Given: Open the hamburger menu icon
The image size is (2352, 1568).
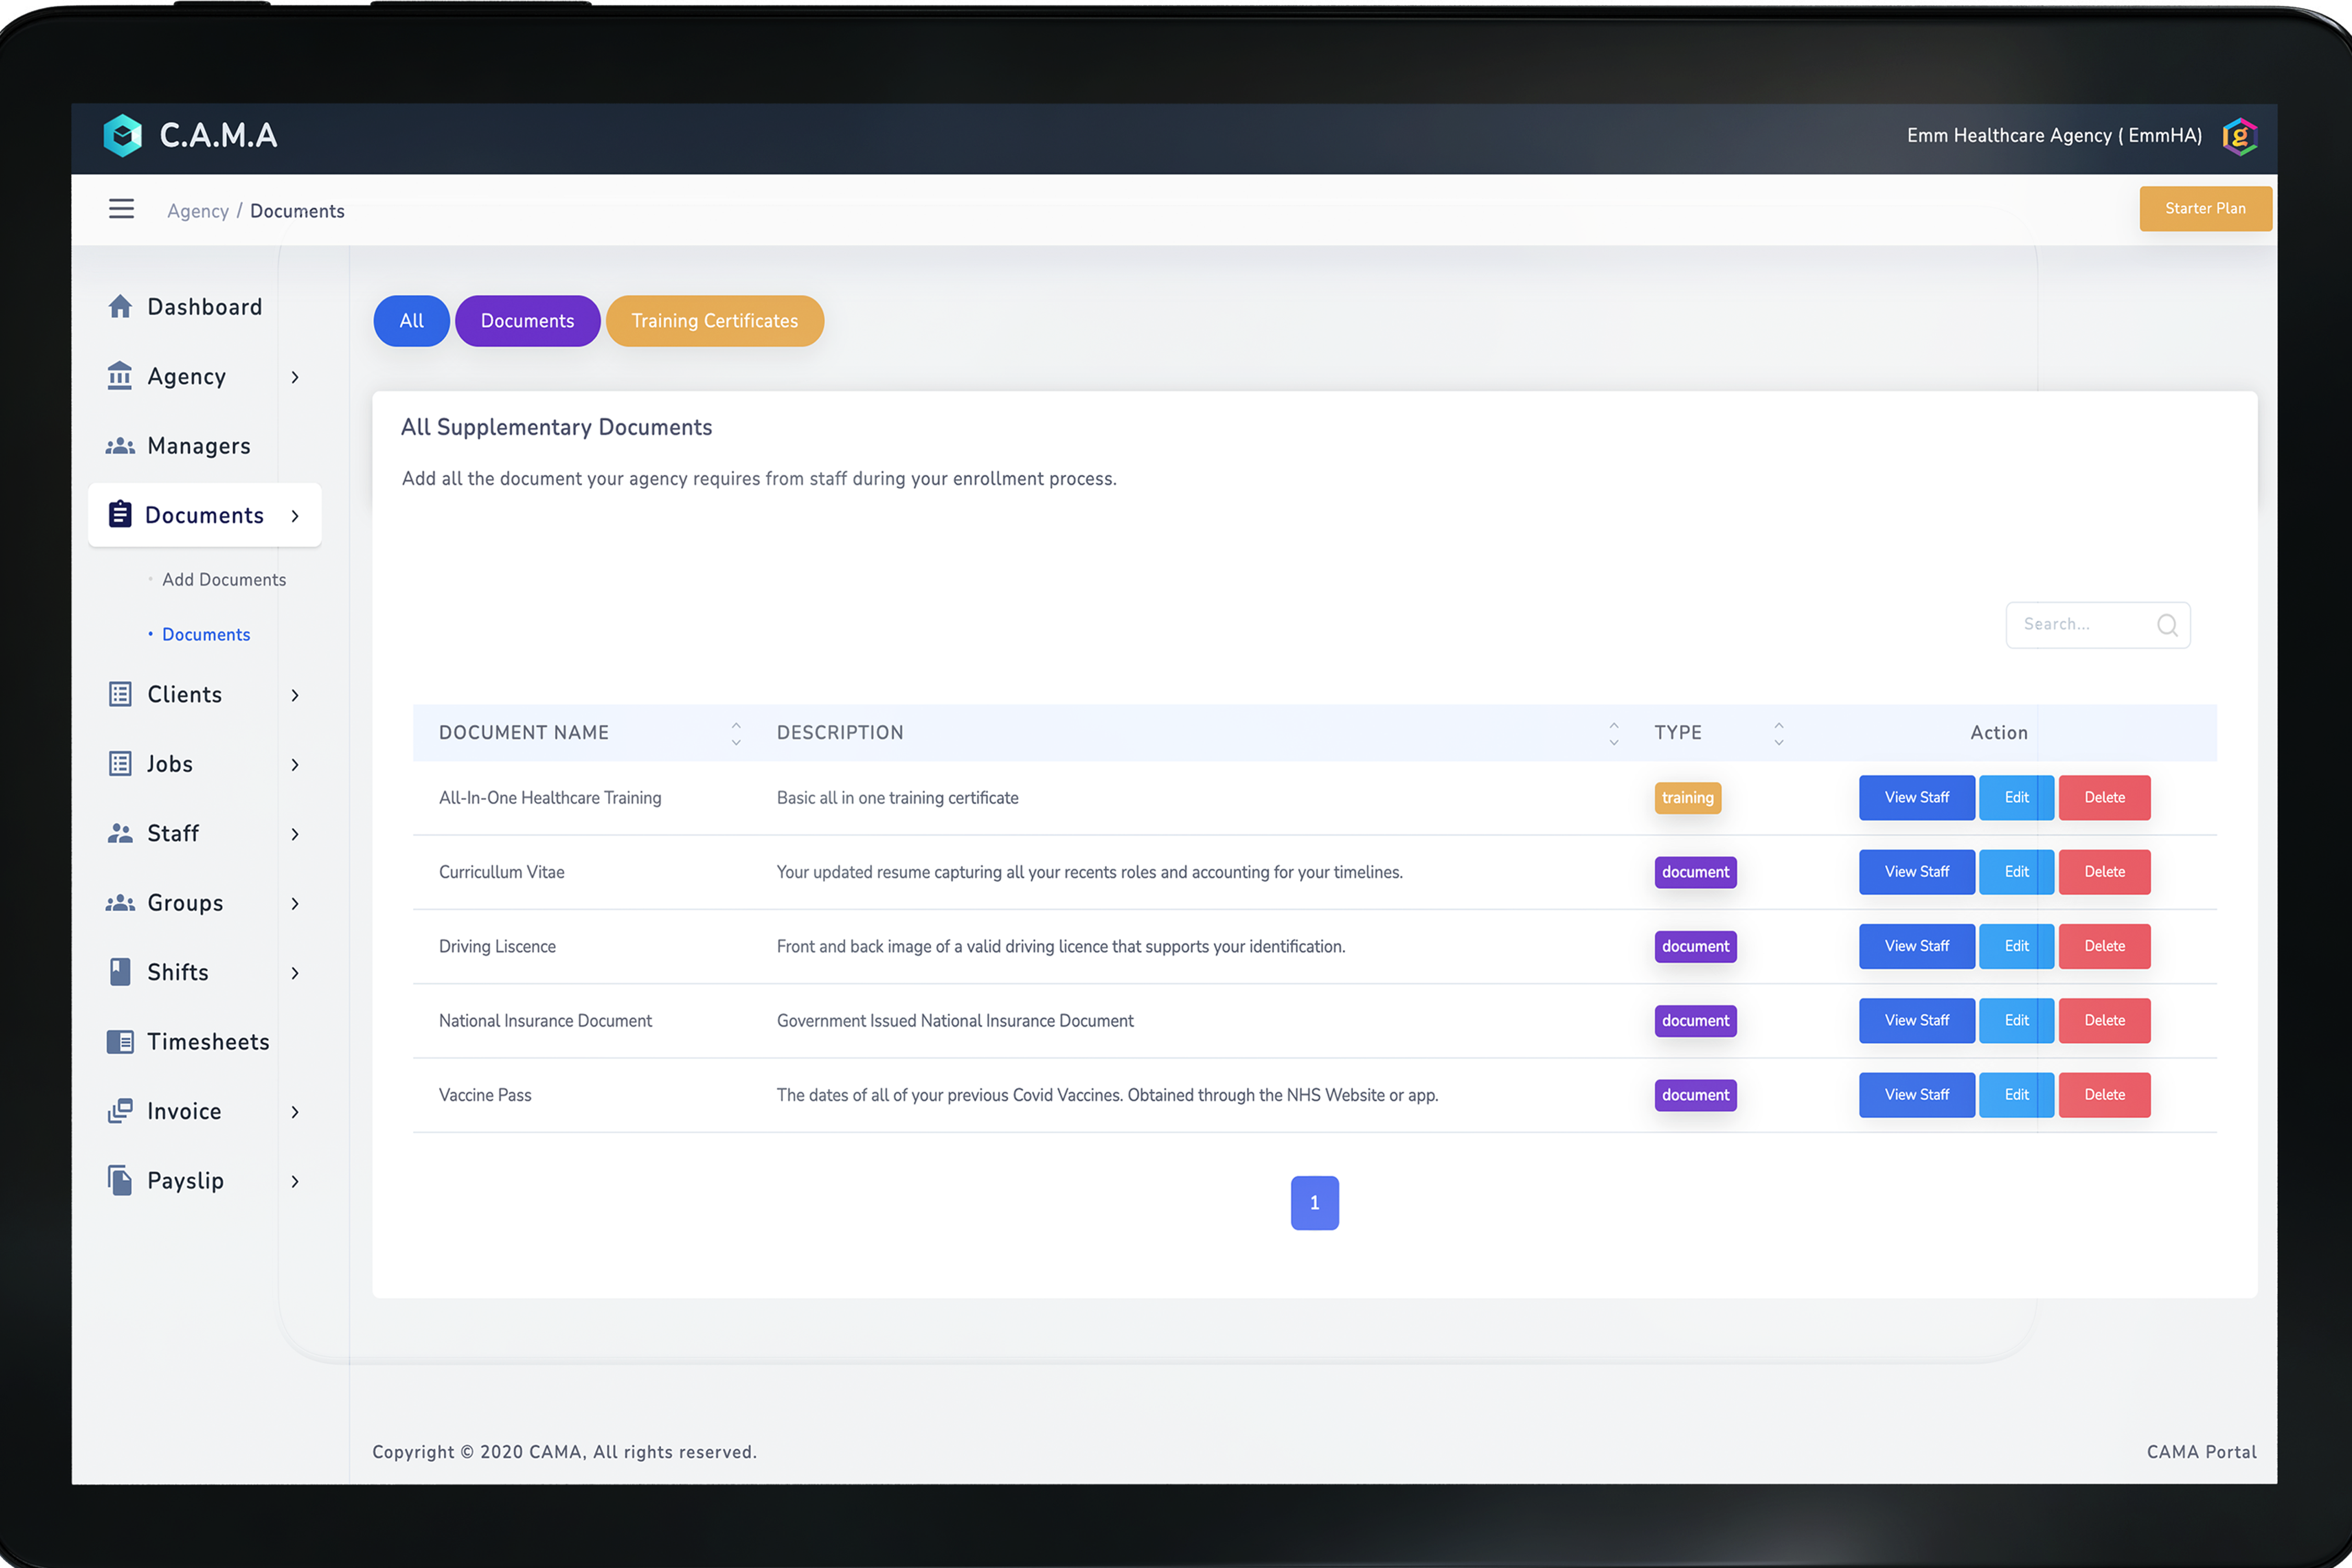Looking at the screenshot, I should pyautogui.click(x=121, y=209).
